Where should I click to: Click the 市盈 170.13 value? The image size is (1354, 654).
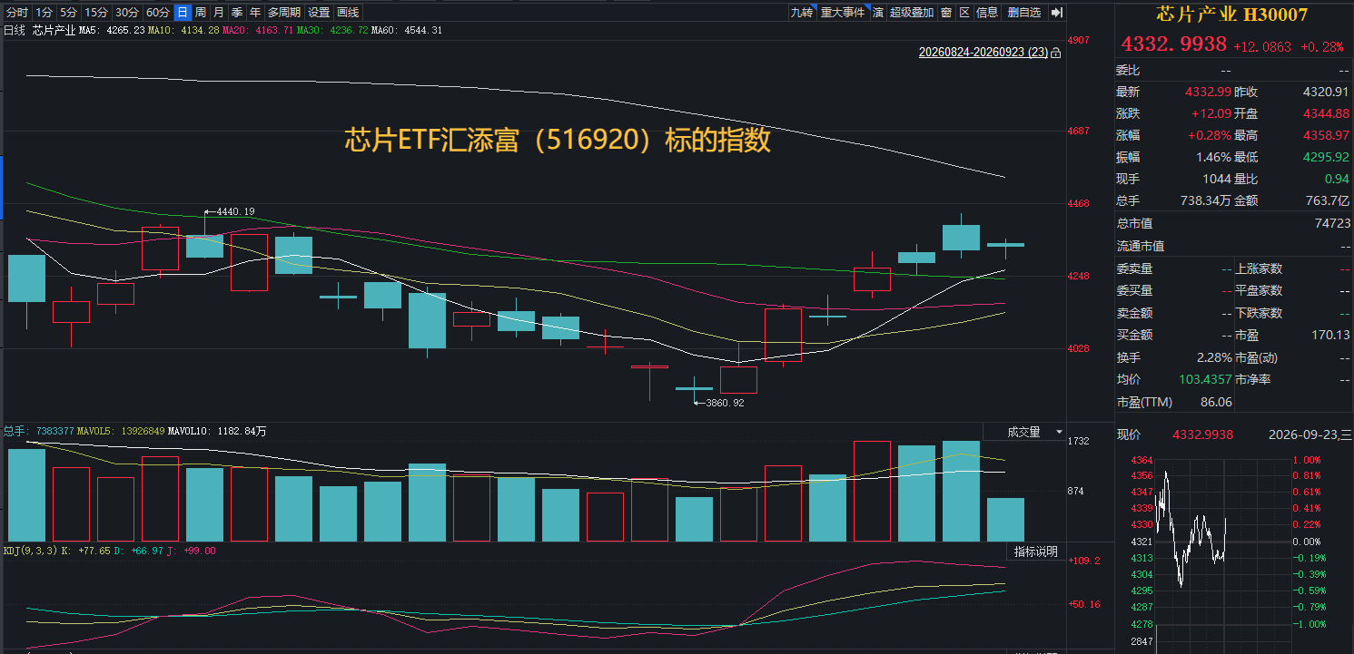[x=1331, y=335]
